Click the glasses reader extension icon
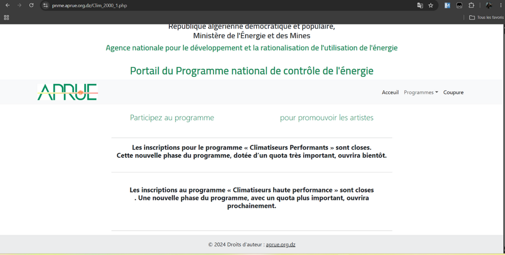The height and width of the screenshot is (255, 505). (459, 6)
